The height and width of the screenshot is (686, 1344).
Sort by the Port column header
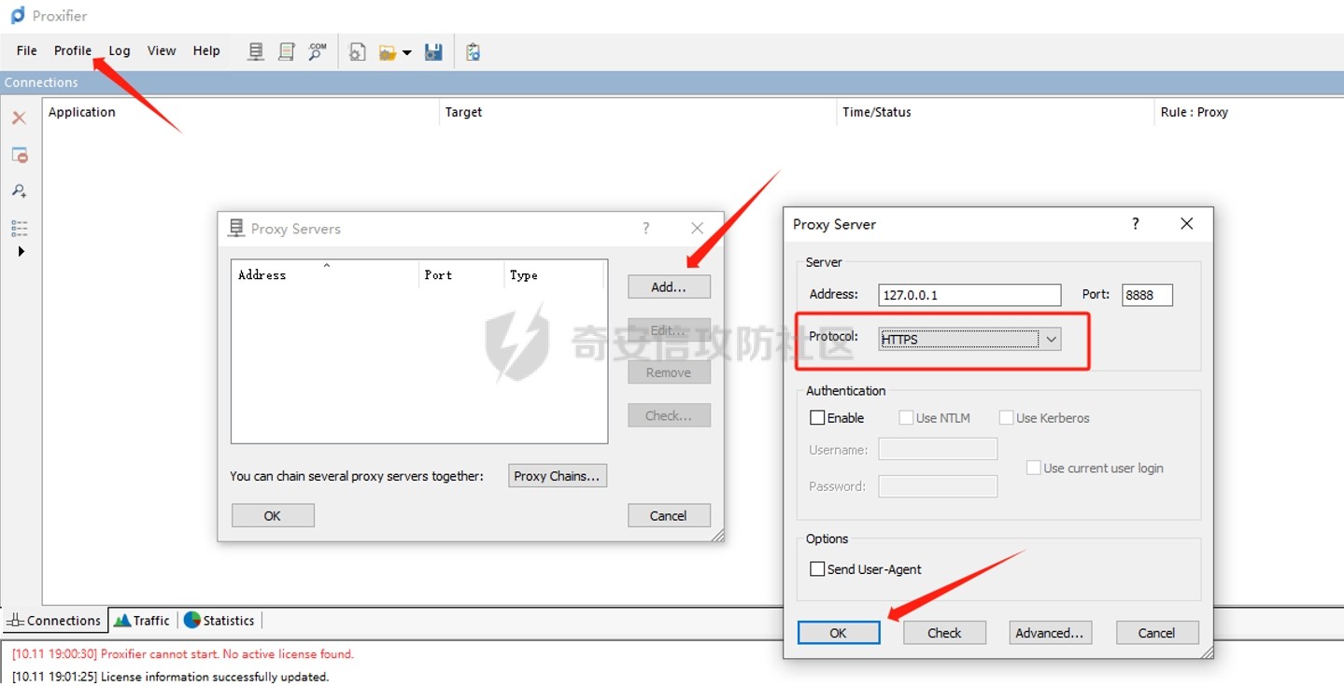460,274
